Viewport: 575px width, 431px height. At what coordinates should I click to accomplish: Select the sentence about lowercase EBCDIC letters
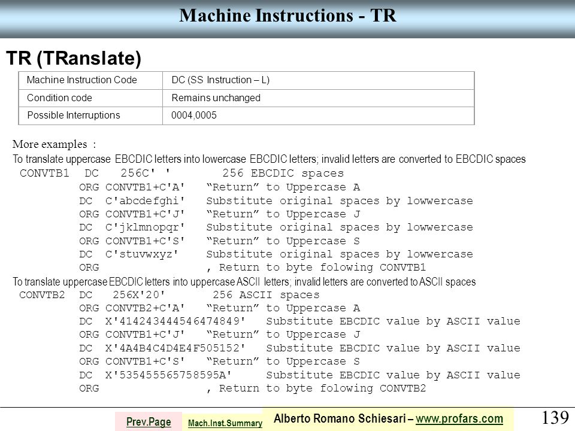(x=269, y=159)
